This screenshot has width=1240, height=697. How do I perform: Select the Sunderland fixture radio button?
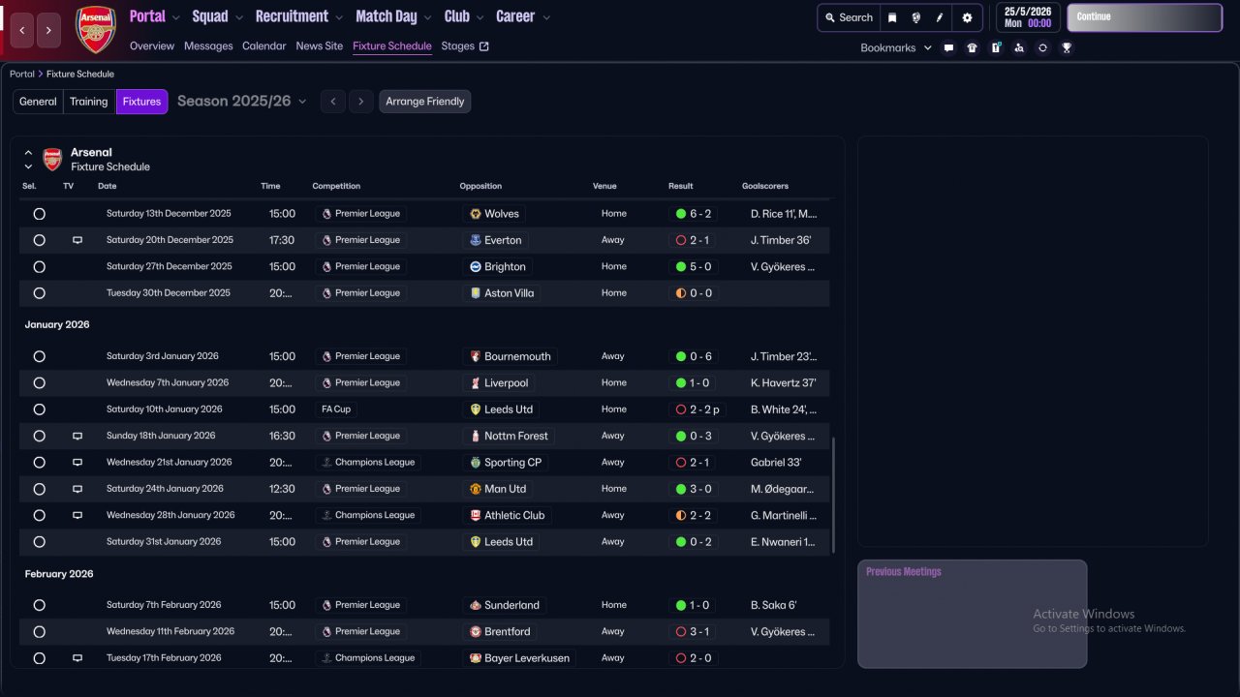(x=40, y=605)
